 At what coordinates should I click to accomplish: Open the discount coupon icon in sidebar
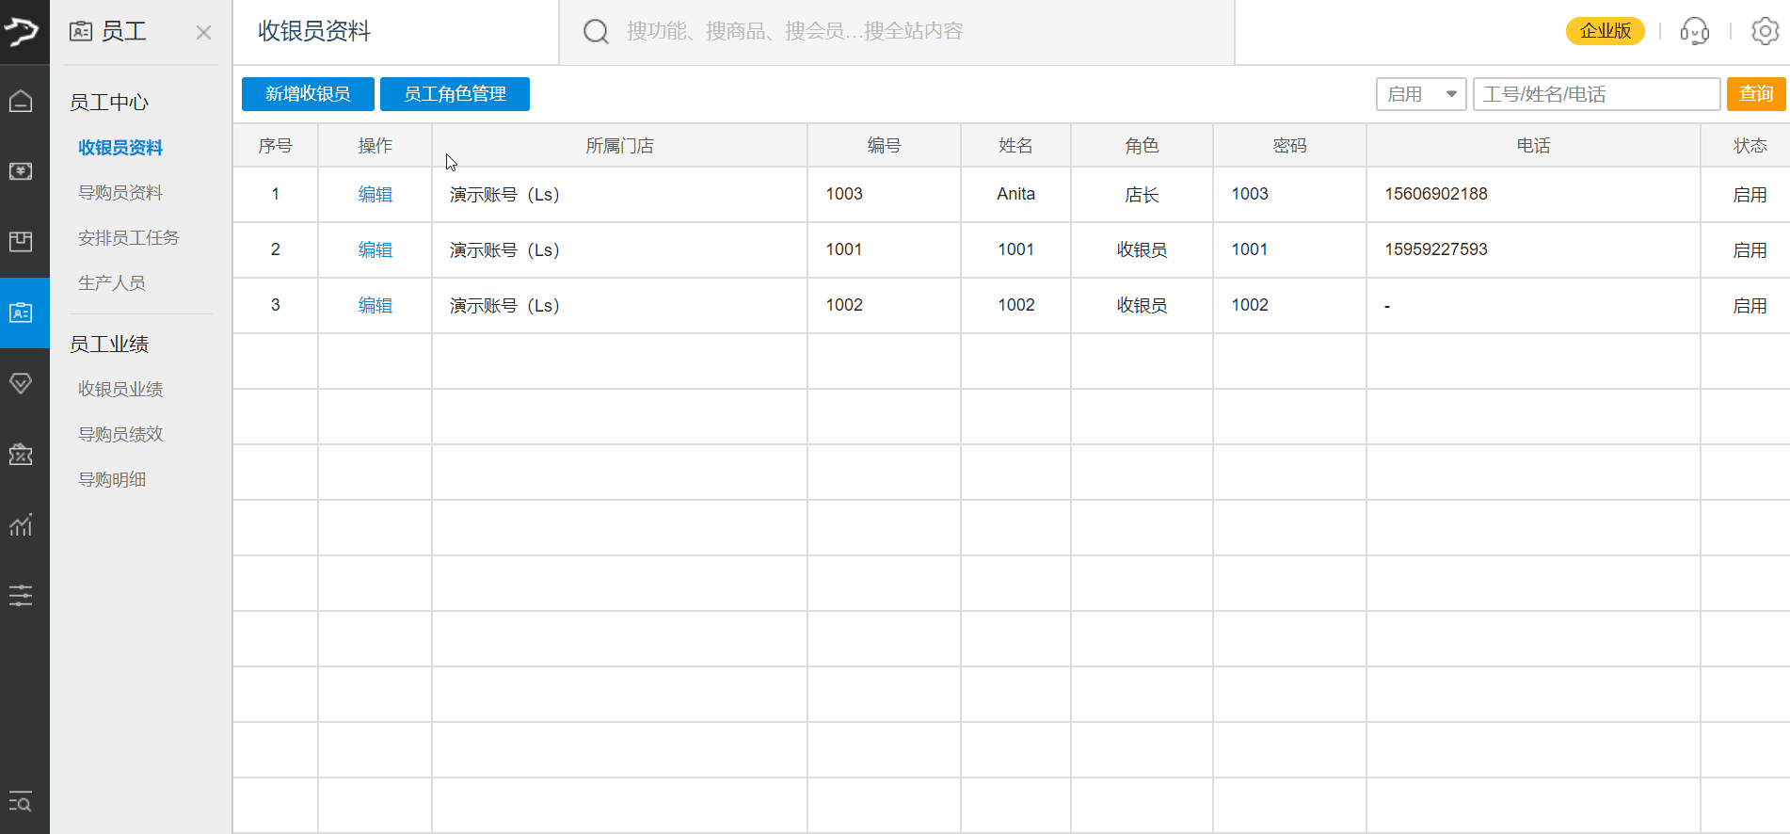coord(21,455)
